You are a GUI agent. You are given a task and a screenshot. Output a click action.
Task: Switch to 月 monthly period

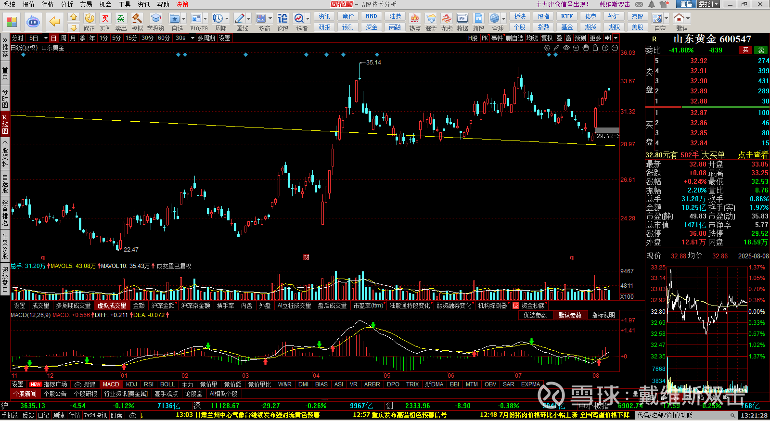73,38
